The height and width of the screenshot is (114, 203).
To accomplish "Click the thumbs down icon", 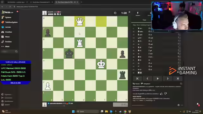I will tap(165, 94).
